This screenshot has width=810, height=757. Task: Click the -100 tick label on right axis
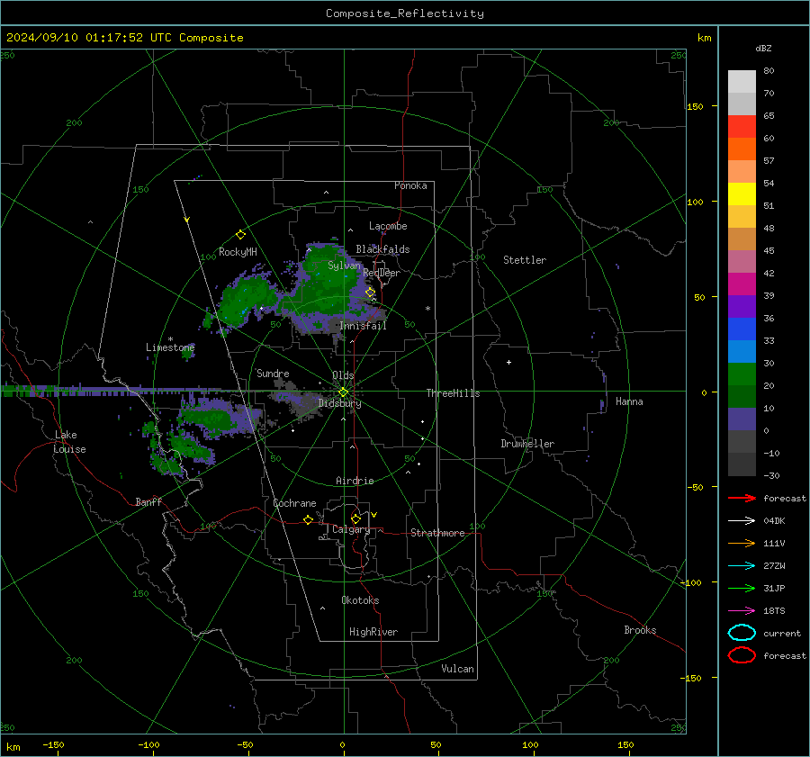[x=691, y=583]
